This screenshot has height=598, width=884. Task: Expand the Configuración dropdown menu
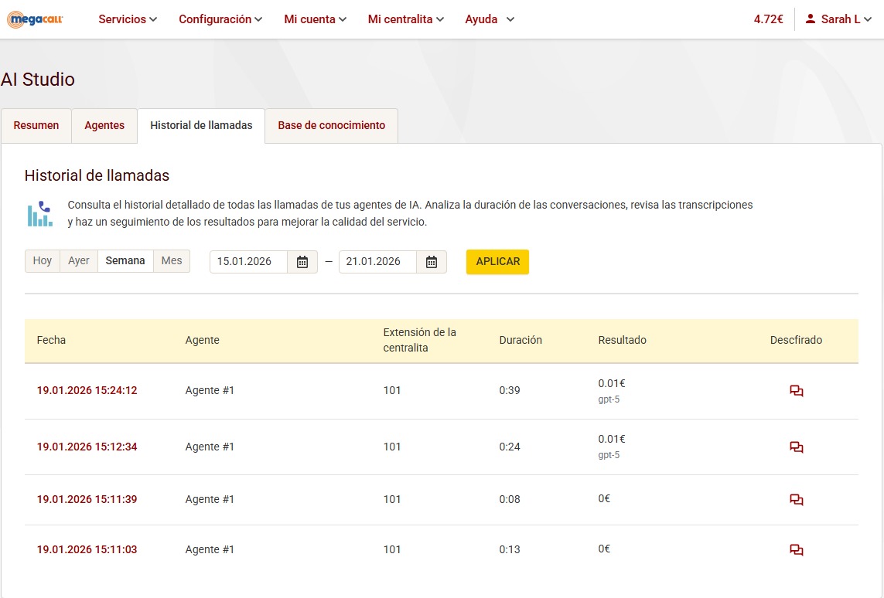tap(220, 19)
